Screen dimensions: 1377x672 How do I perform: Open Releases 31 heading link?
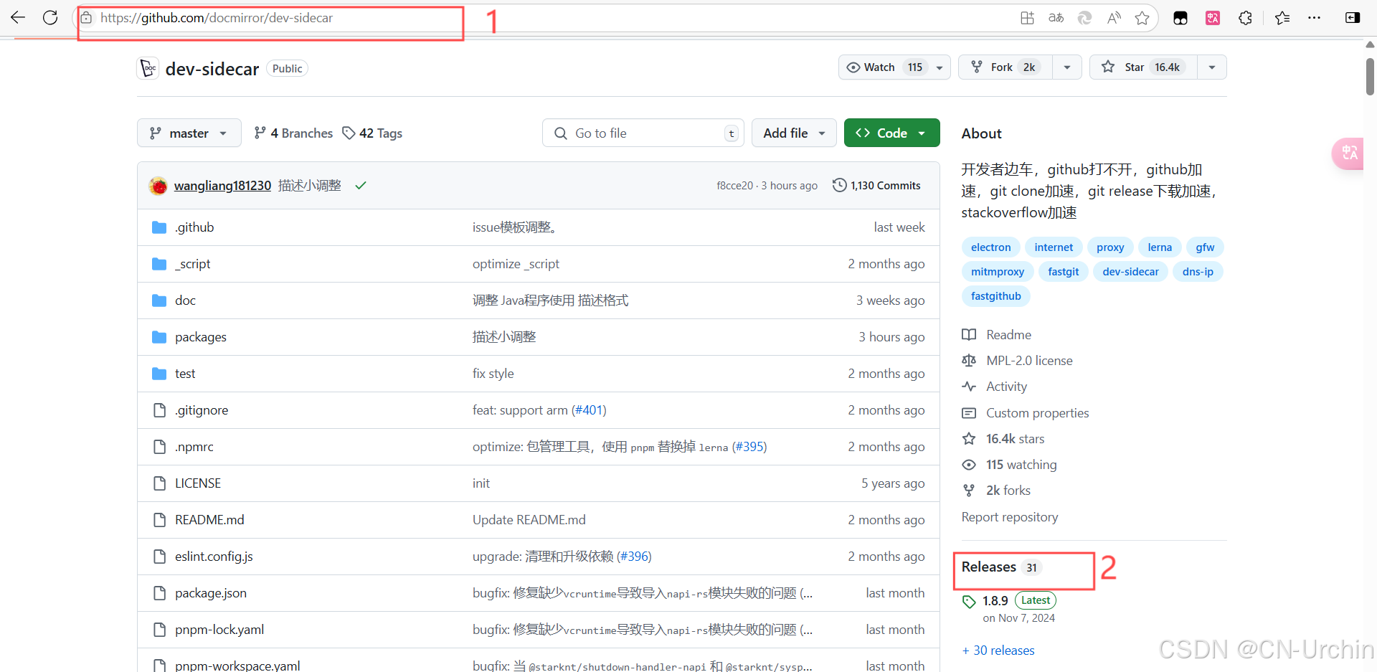pyautogui.click(x=1001, y=567)
